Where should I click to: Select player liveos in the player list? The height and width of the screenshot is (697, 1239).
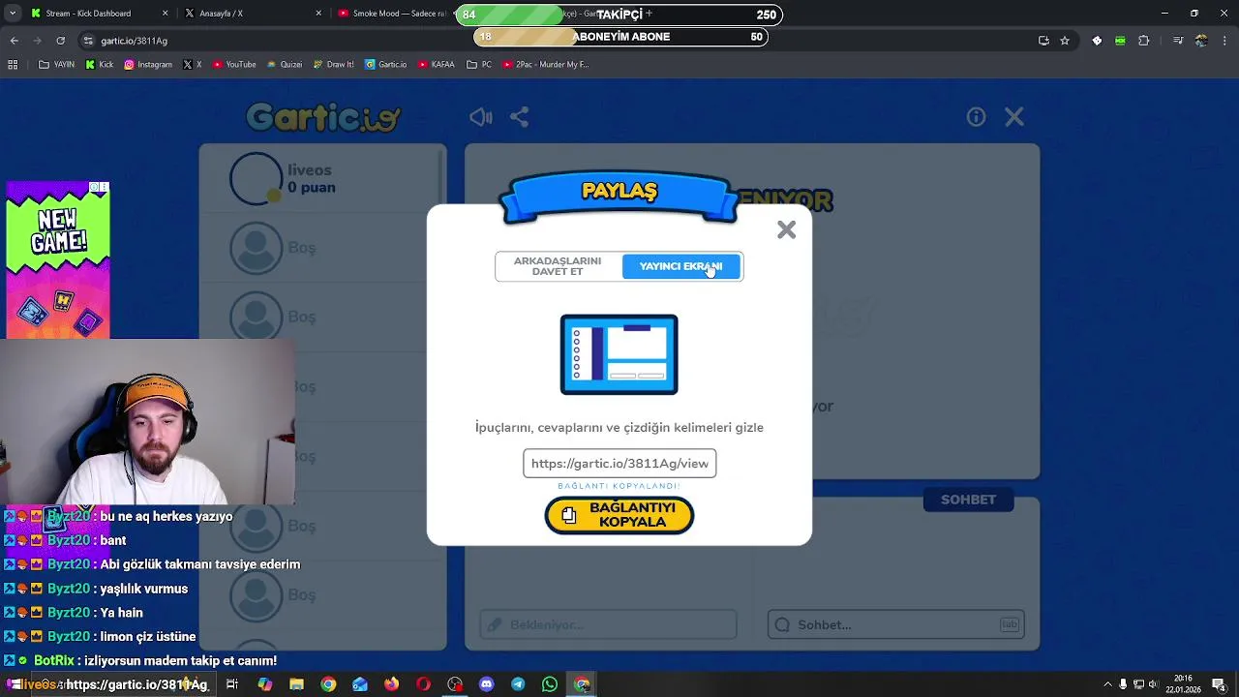point(322,178)
